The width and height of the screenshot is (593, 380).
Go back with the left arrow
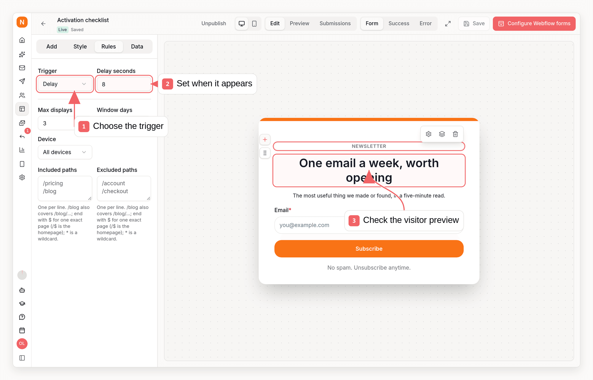[43, 24]
